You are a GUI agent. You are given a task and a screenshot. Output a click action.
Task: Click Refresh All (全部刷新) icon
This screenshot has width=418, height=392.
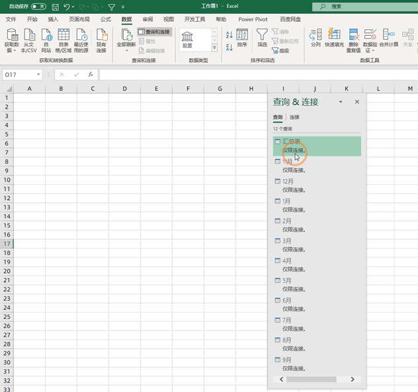(126, 40)
